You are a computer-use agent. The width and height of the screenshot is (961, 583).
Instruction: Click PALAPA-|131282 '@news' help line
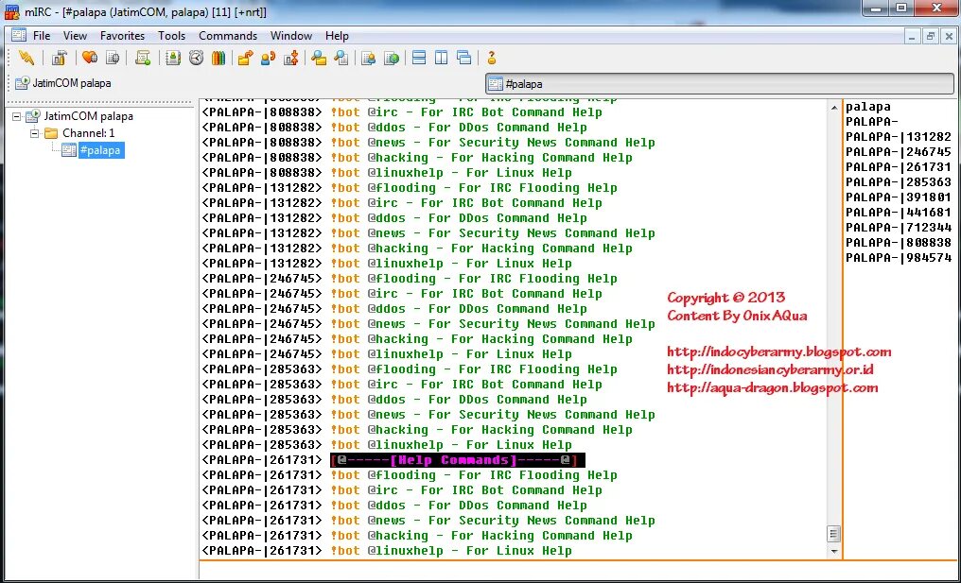click(x=428, y=233)
